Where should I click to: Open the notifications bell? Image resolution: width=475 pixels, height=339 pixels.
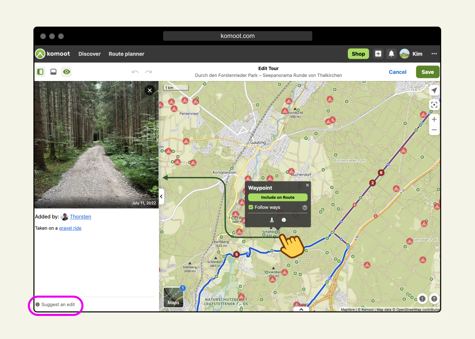click(x=391, y=54)
